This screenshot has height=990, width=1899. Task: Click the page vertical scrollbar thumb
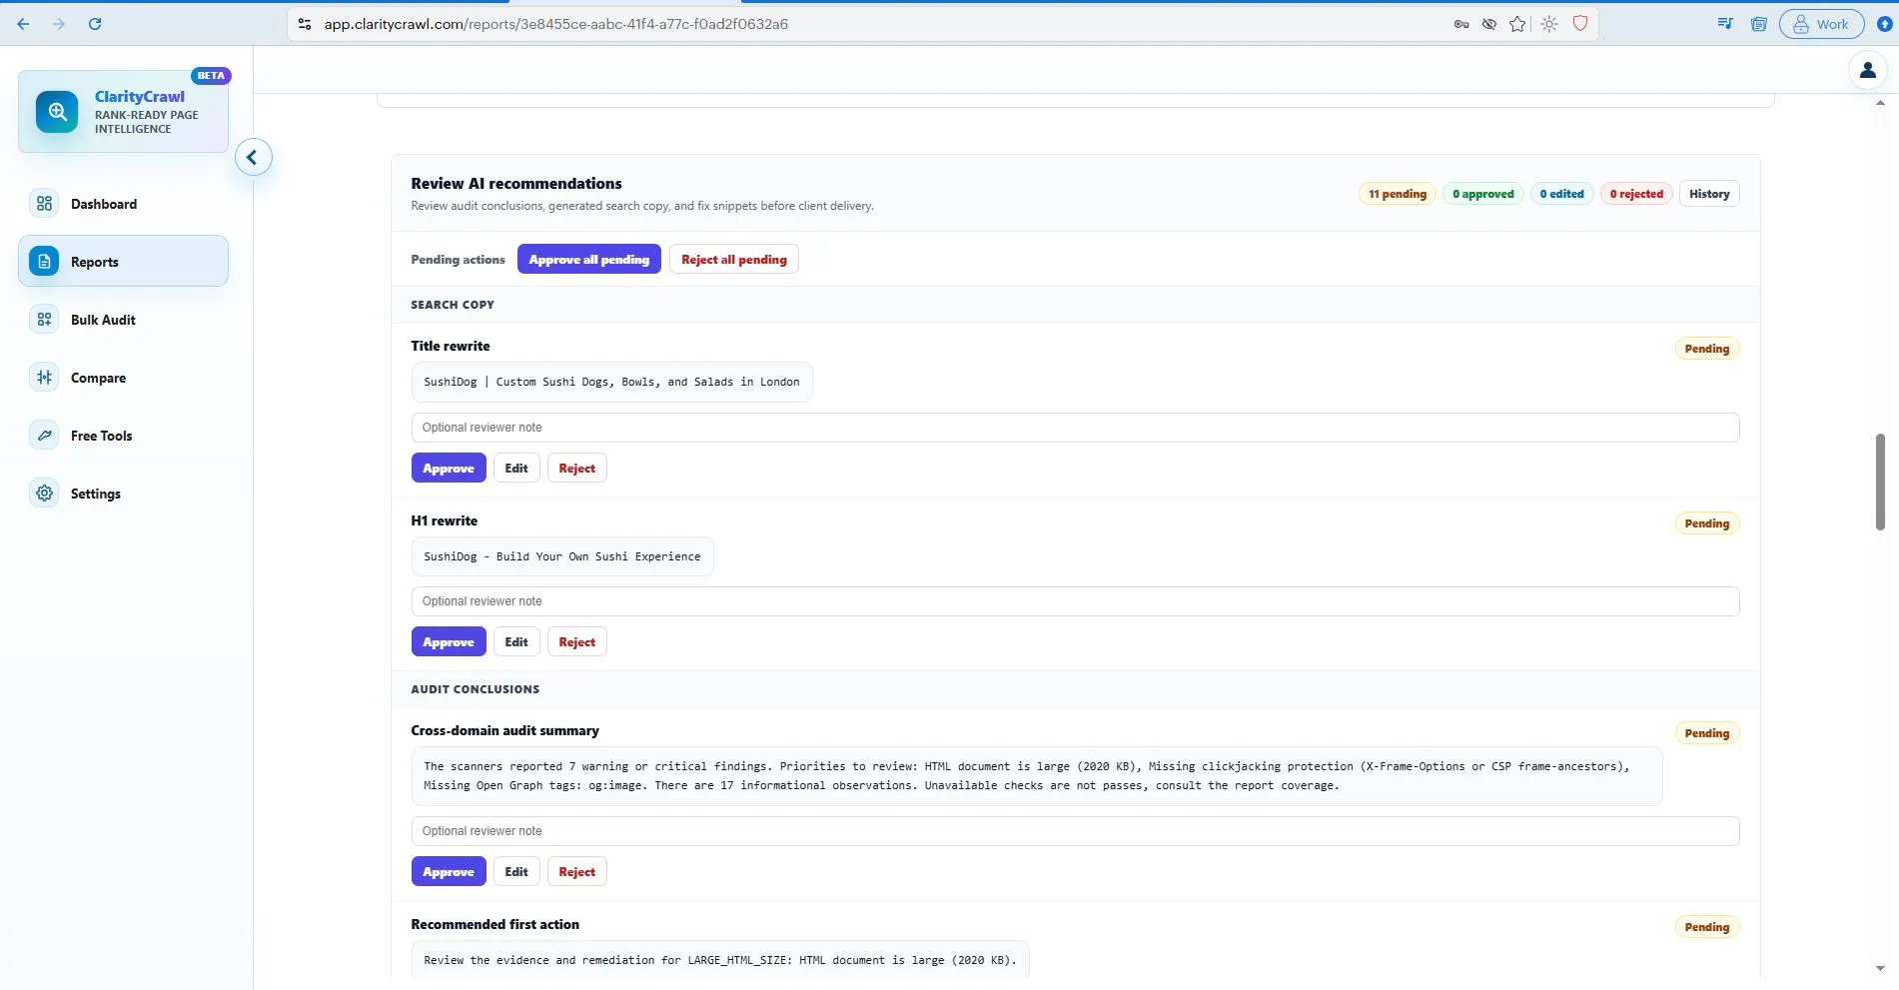1880,482
